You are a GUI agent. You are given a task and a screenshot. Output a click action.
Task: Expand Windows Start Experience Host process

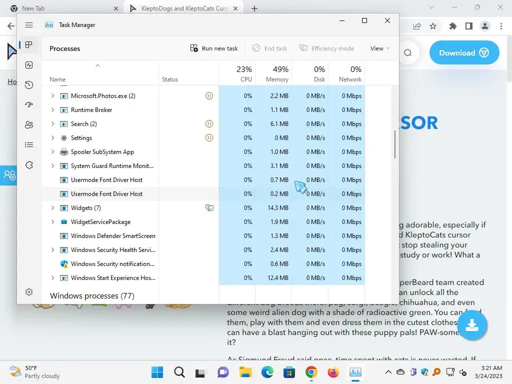(x=52, y=278)
